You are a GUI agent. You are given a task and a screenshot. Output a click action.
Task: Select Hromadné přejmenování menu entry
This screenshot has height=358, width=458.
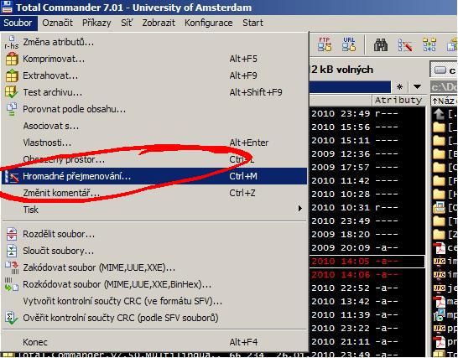tap(154, 176)
